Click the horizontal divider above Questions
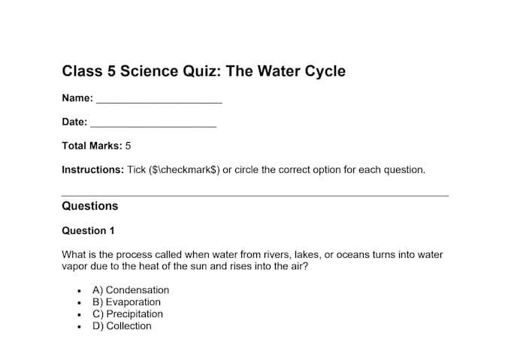The height and width of the screenshot is (345, 511). click(x=255, y=195)
